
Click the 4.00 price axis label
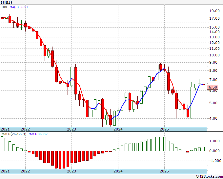point(213,118)
